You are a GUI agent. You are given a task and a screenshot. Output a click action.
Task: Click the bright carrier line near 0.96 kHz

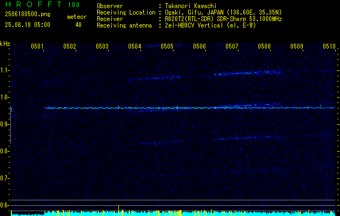click(x=190, y=107)
